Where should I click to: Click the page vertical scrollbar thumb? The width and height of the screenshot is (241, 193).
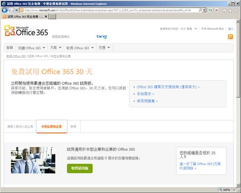coord(238,60)
